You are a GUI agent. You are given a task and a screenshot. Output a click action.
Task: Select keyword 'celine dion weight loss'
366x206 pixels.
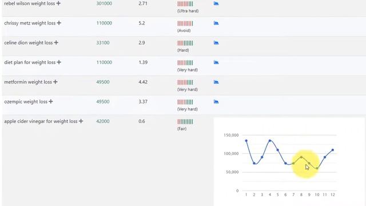29,43
